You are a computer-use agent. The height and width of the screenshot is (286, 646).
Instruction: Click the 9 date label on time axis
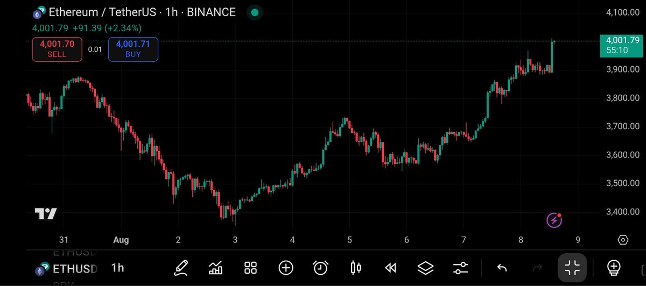[578, 240]
